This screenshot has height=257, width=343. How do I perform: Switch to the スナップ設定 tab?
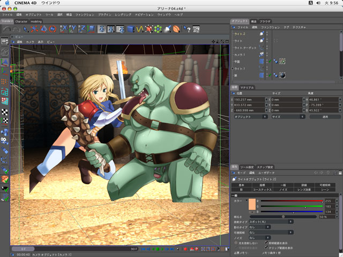tap(265, 167)
